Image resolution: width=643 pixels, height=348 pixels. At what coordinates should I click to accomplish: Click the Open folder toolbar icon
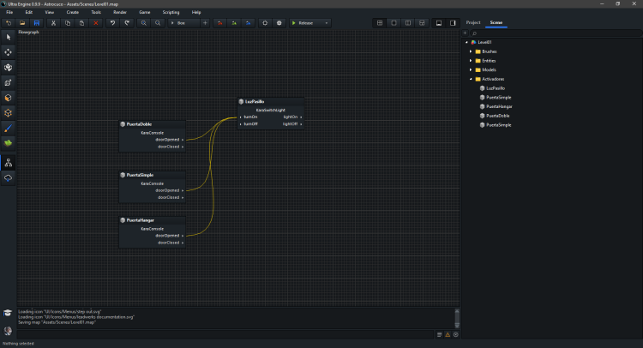pyautogui.click(x=22, y=22)
